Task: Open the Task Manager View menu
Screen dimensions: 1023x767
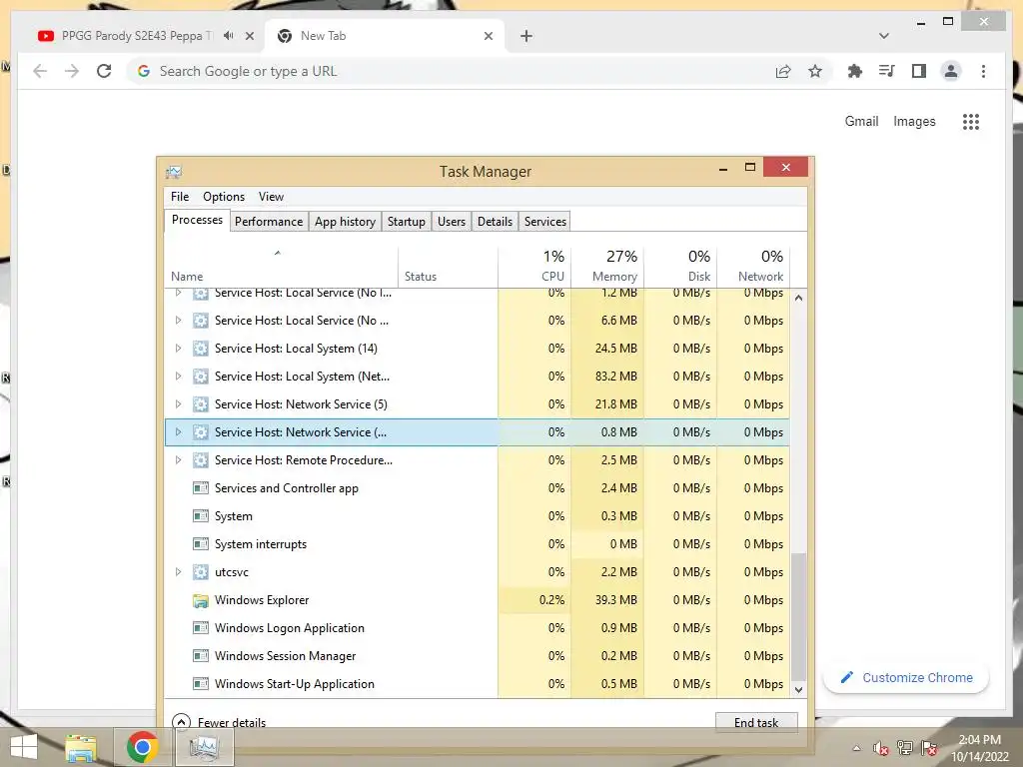Action: coord(271,197)
